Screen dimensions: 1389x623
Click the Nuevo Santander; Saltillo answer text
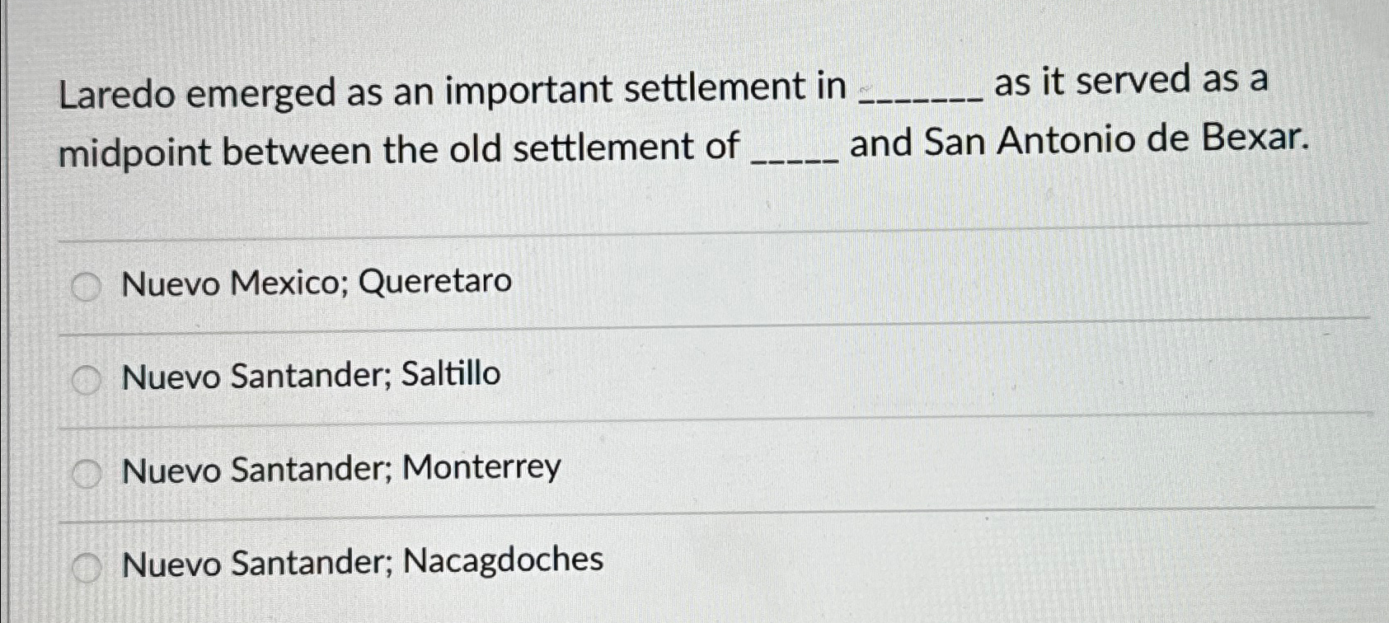pos(311,375)
